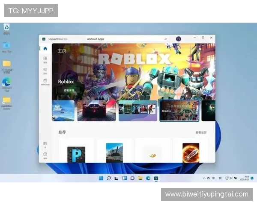Open the Help icon in Store sidebar
The height and width of the screenshot is (205, 257).
point(45,155)
